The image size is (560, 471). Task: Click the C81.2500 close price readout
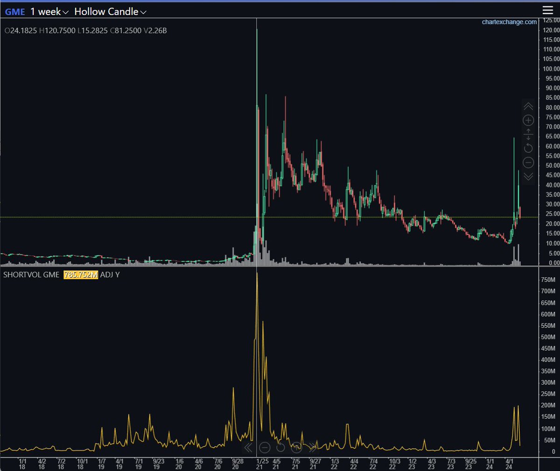[126, 31]
